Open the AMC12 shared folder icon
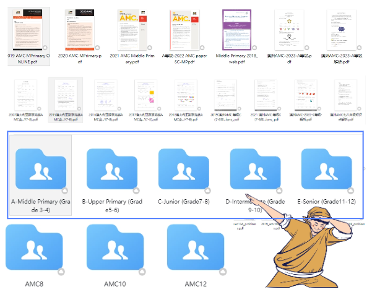 (196, 247)
